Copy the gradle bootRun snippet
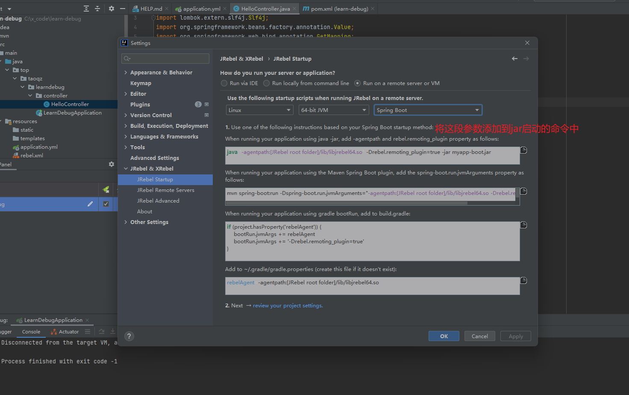Screen dimensions: 629x395 pos(523,225)
